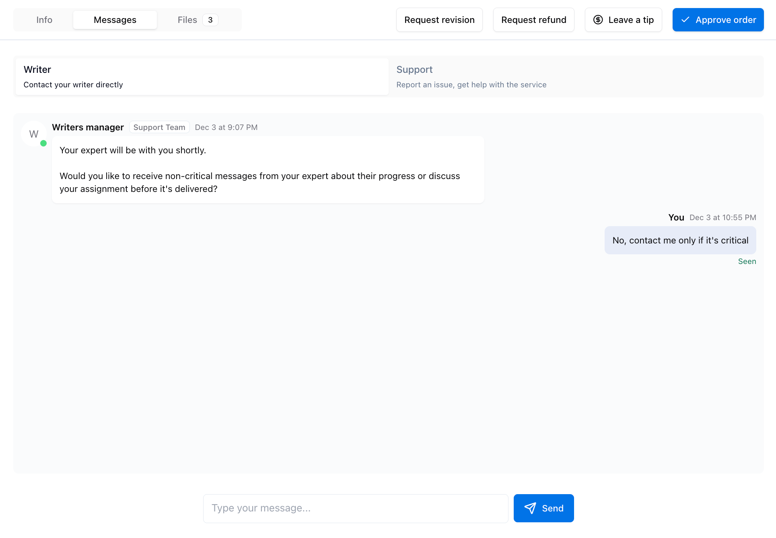The width and height of the screenshot is (776, 538).
Task: Click the Writers manager W avatar
Action: pos(34,134)
